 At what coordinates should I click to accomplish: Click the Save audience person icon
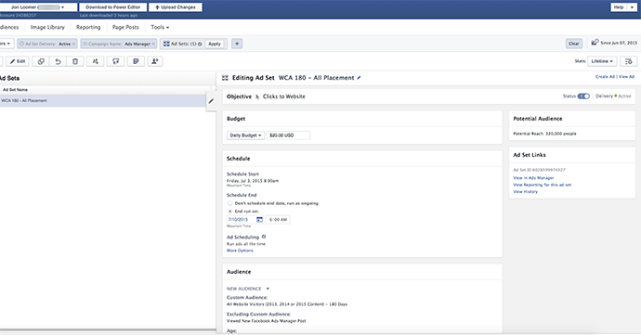pos(155,61)
